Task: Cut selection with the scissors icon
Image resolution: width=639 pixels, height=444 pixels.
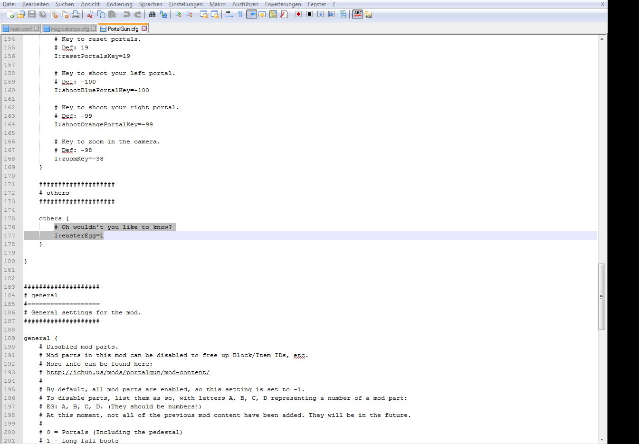Action: pyautogui.click(x=90, y=14)
